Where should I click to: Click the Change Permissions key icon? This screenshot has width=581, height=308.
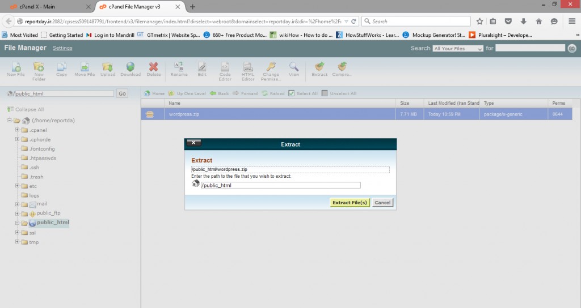[271, 67]
